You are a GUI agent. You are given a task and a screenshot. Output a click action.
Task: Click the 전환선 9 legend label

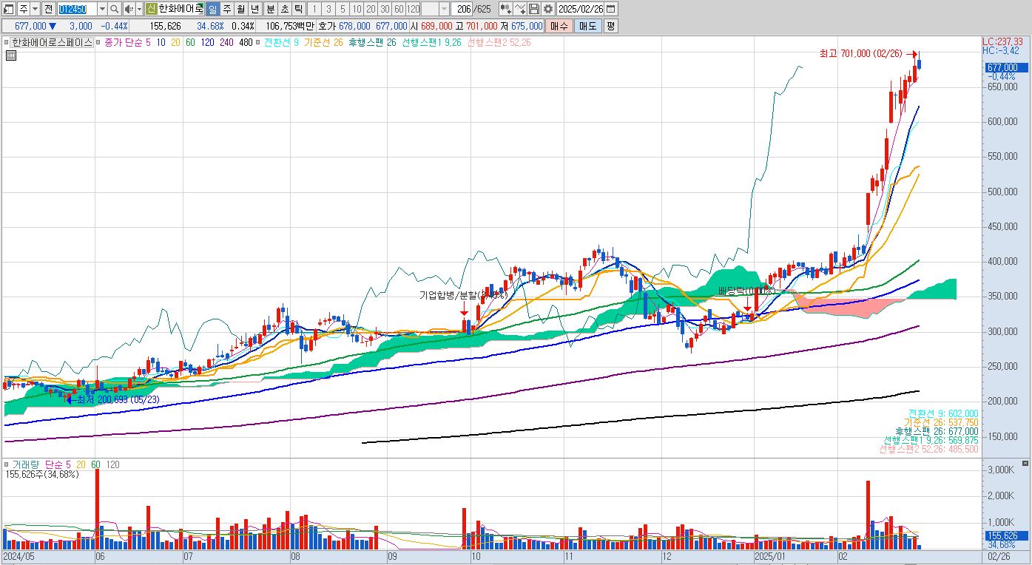pos(281,42)
